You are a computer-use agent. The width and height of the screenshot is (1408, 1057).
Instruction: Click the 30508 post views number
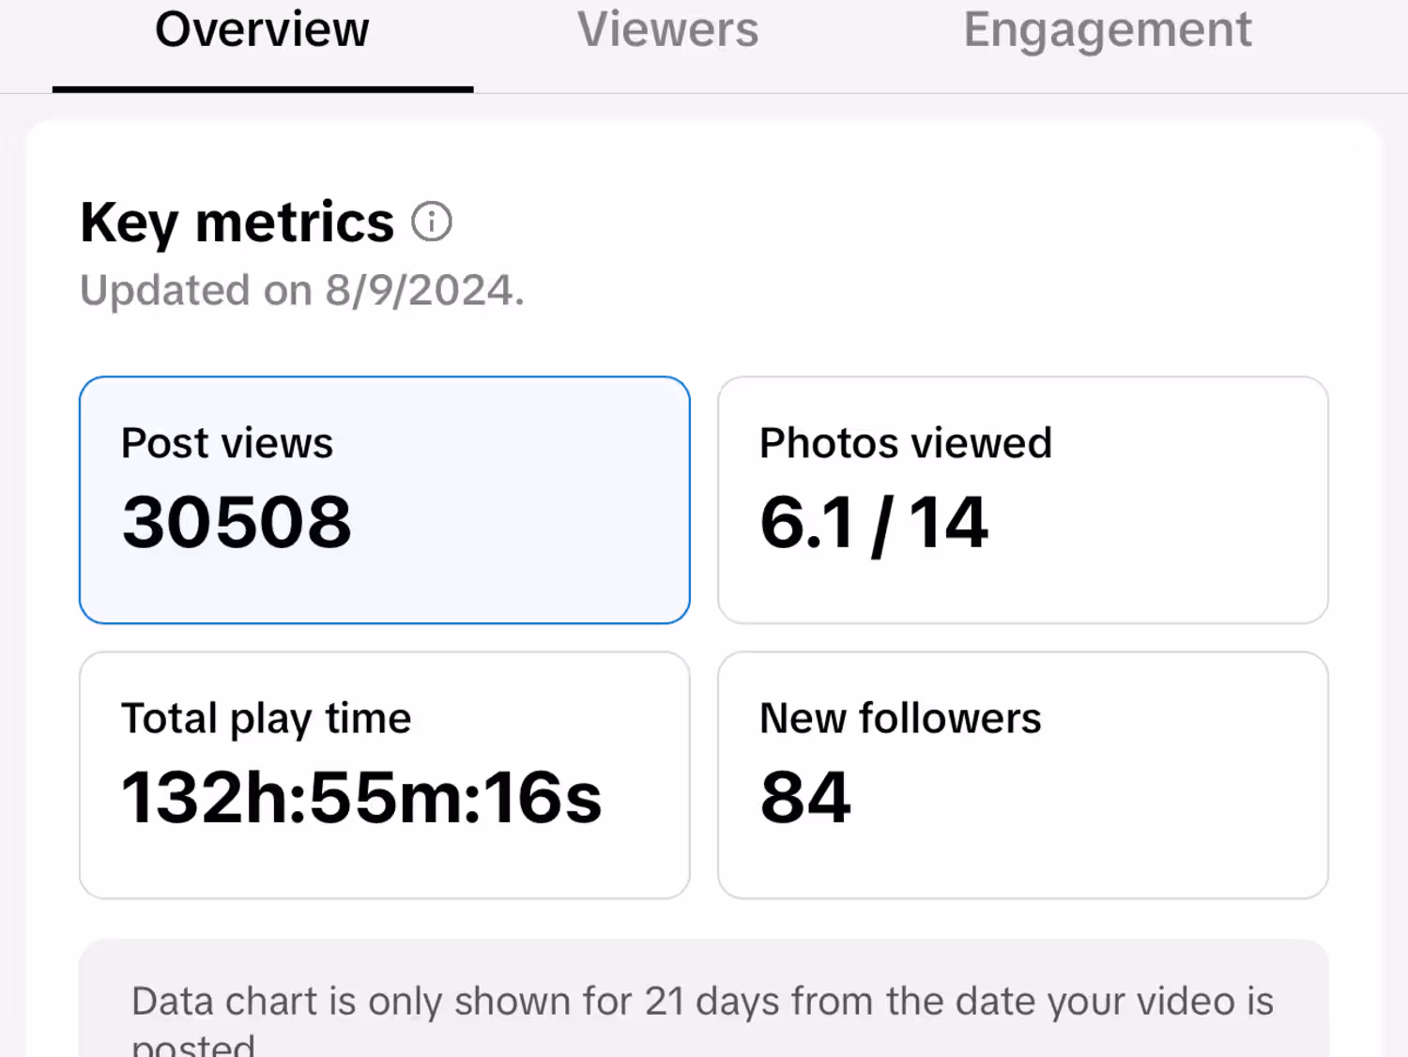click(x=237, y=522)
